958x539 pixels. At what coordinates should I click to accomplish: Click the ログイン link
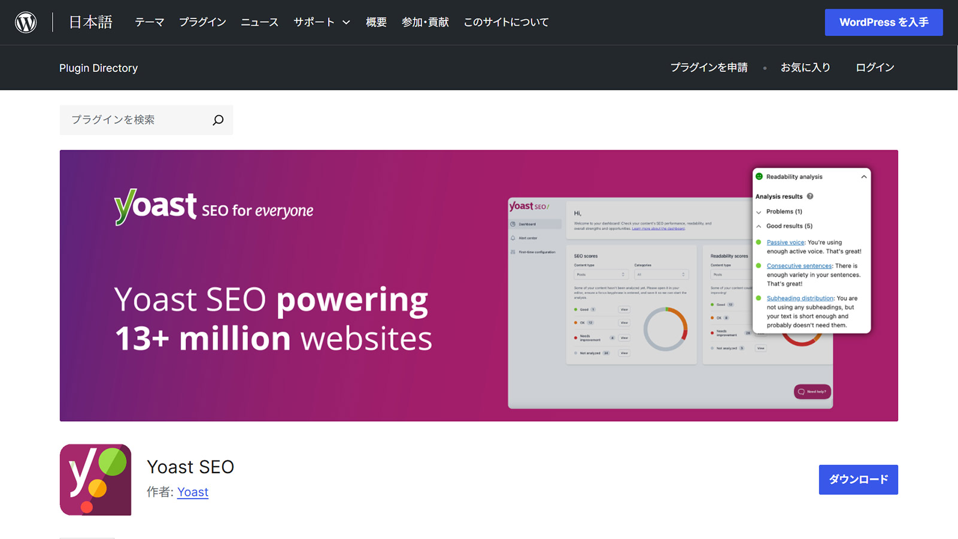[x=875, y=68]
